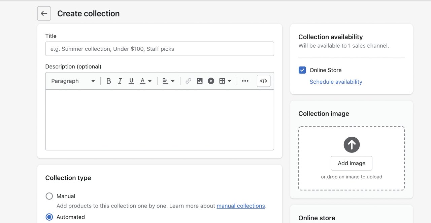Open the more options ellipsis menu

click(245, 81)
